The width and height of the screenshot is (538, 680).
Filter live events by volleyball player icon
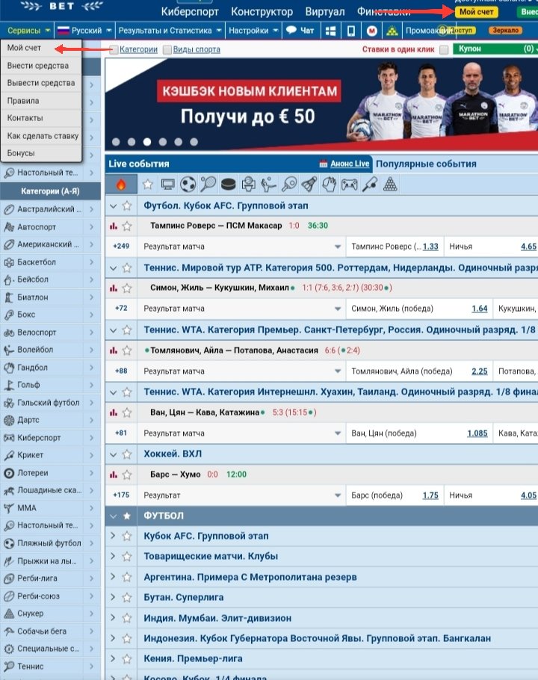coord(268,185)
